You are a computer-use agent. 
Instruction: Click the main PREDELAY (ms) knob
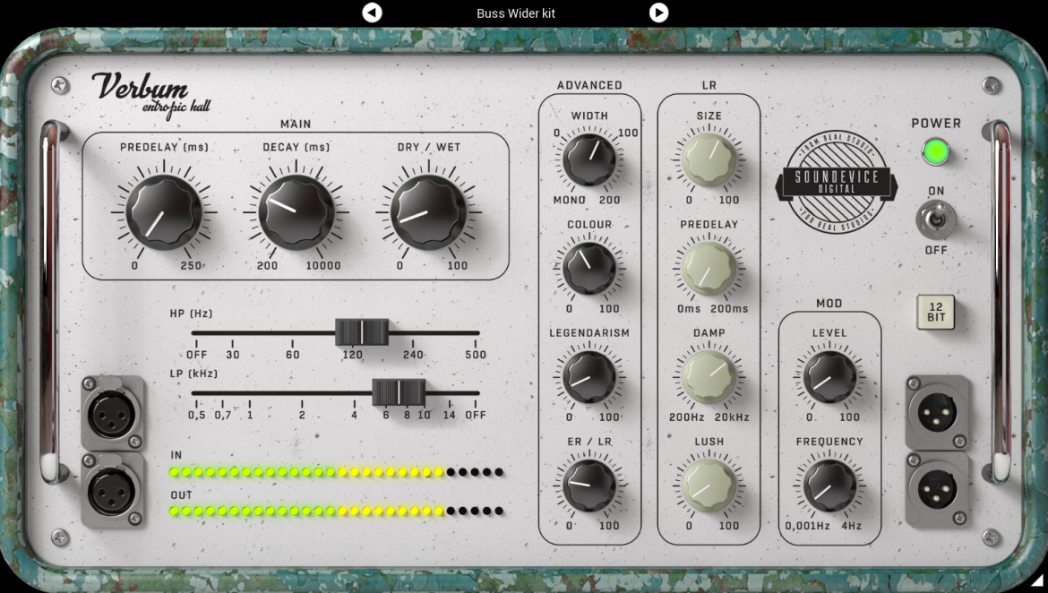164,212
